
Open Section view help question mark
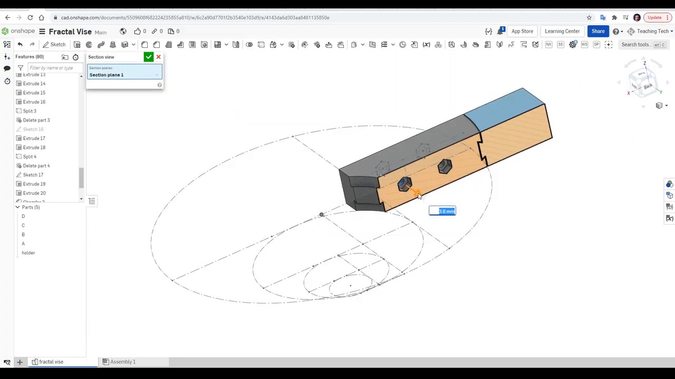click(x=159, y=85)
